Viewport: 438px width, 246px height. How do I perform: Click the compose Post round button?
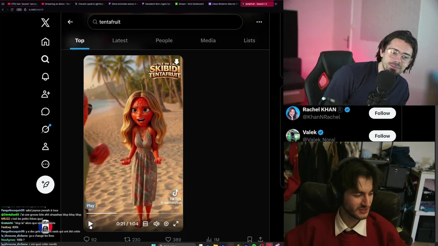(45, 184)
